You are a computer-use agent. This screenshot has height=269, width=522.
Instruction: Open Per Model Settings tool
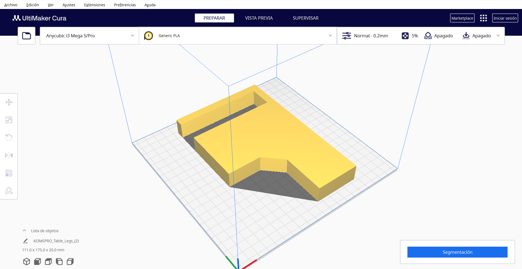(x=9, y=173)
